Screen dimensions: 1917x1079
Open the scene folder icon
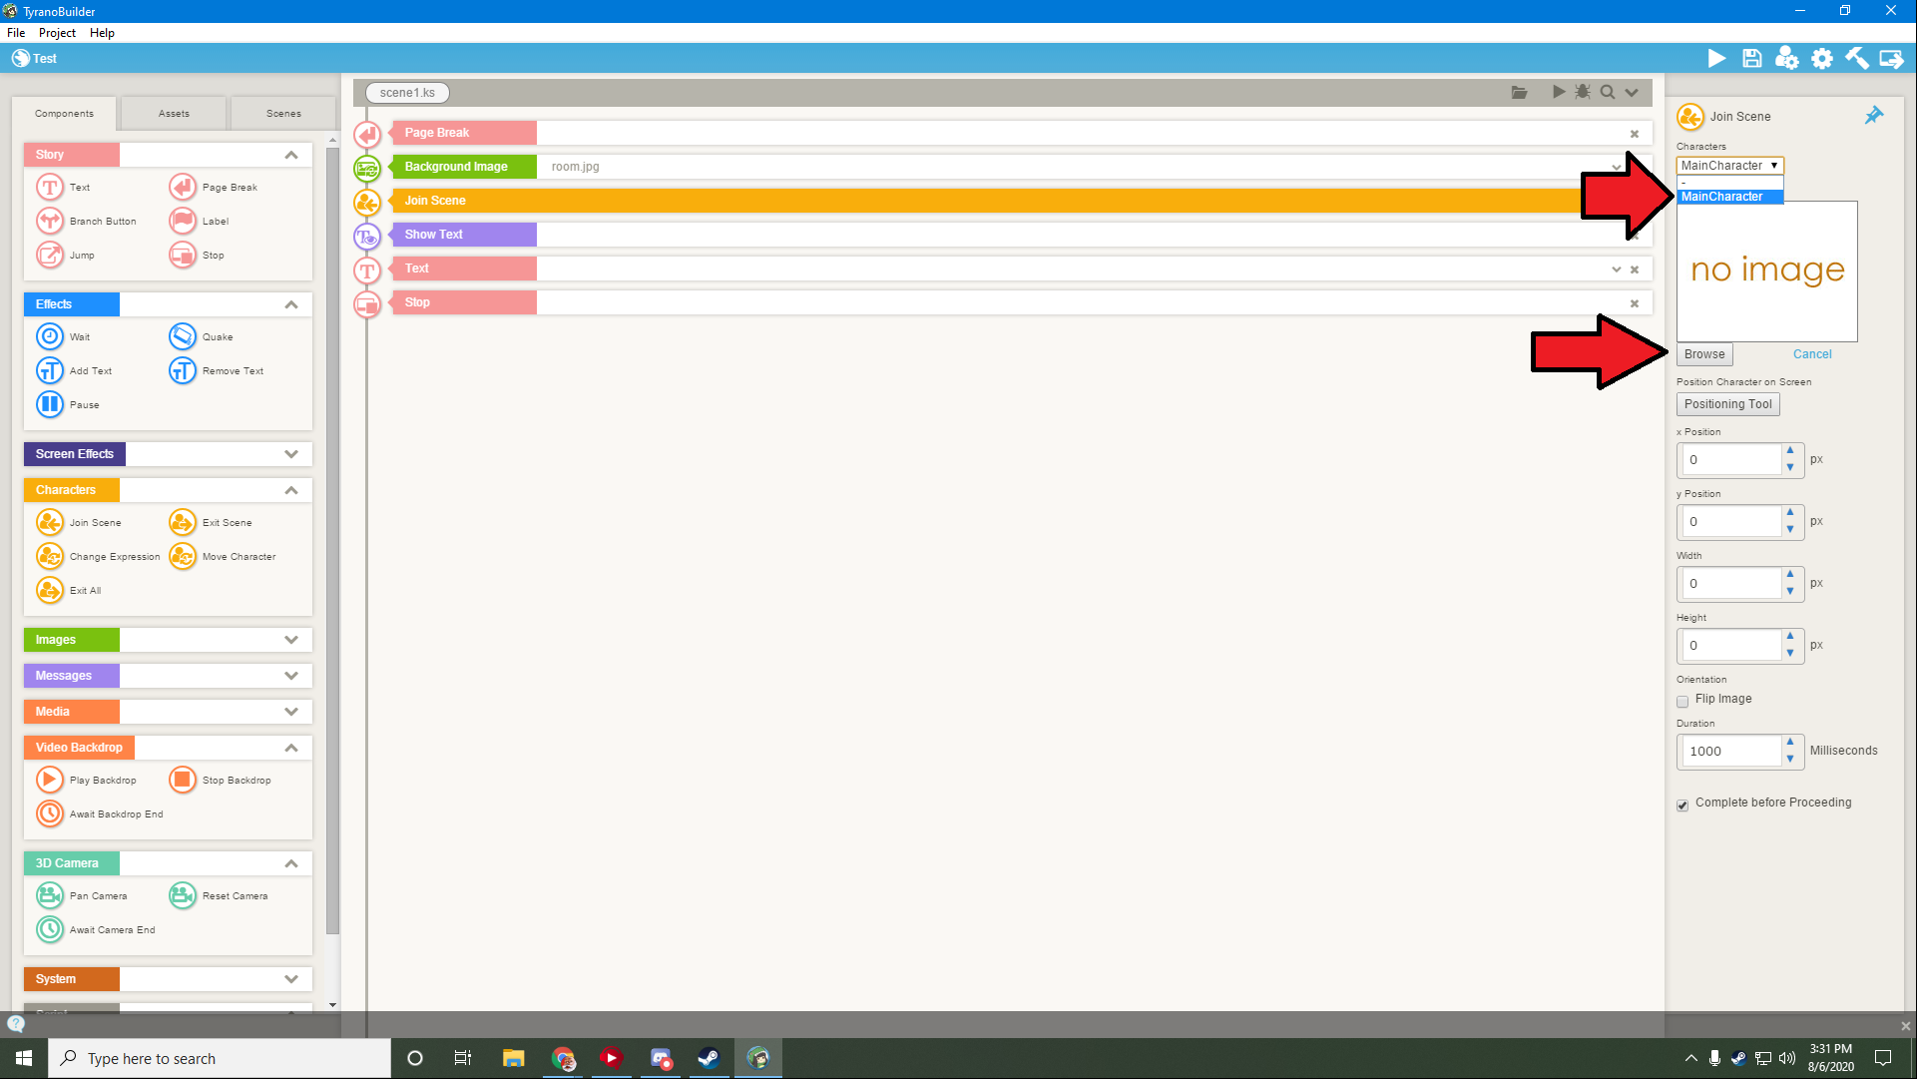[1519, 92]
